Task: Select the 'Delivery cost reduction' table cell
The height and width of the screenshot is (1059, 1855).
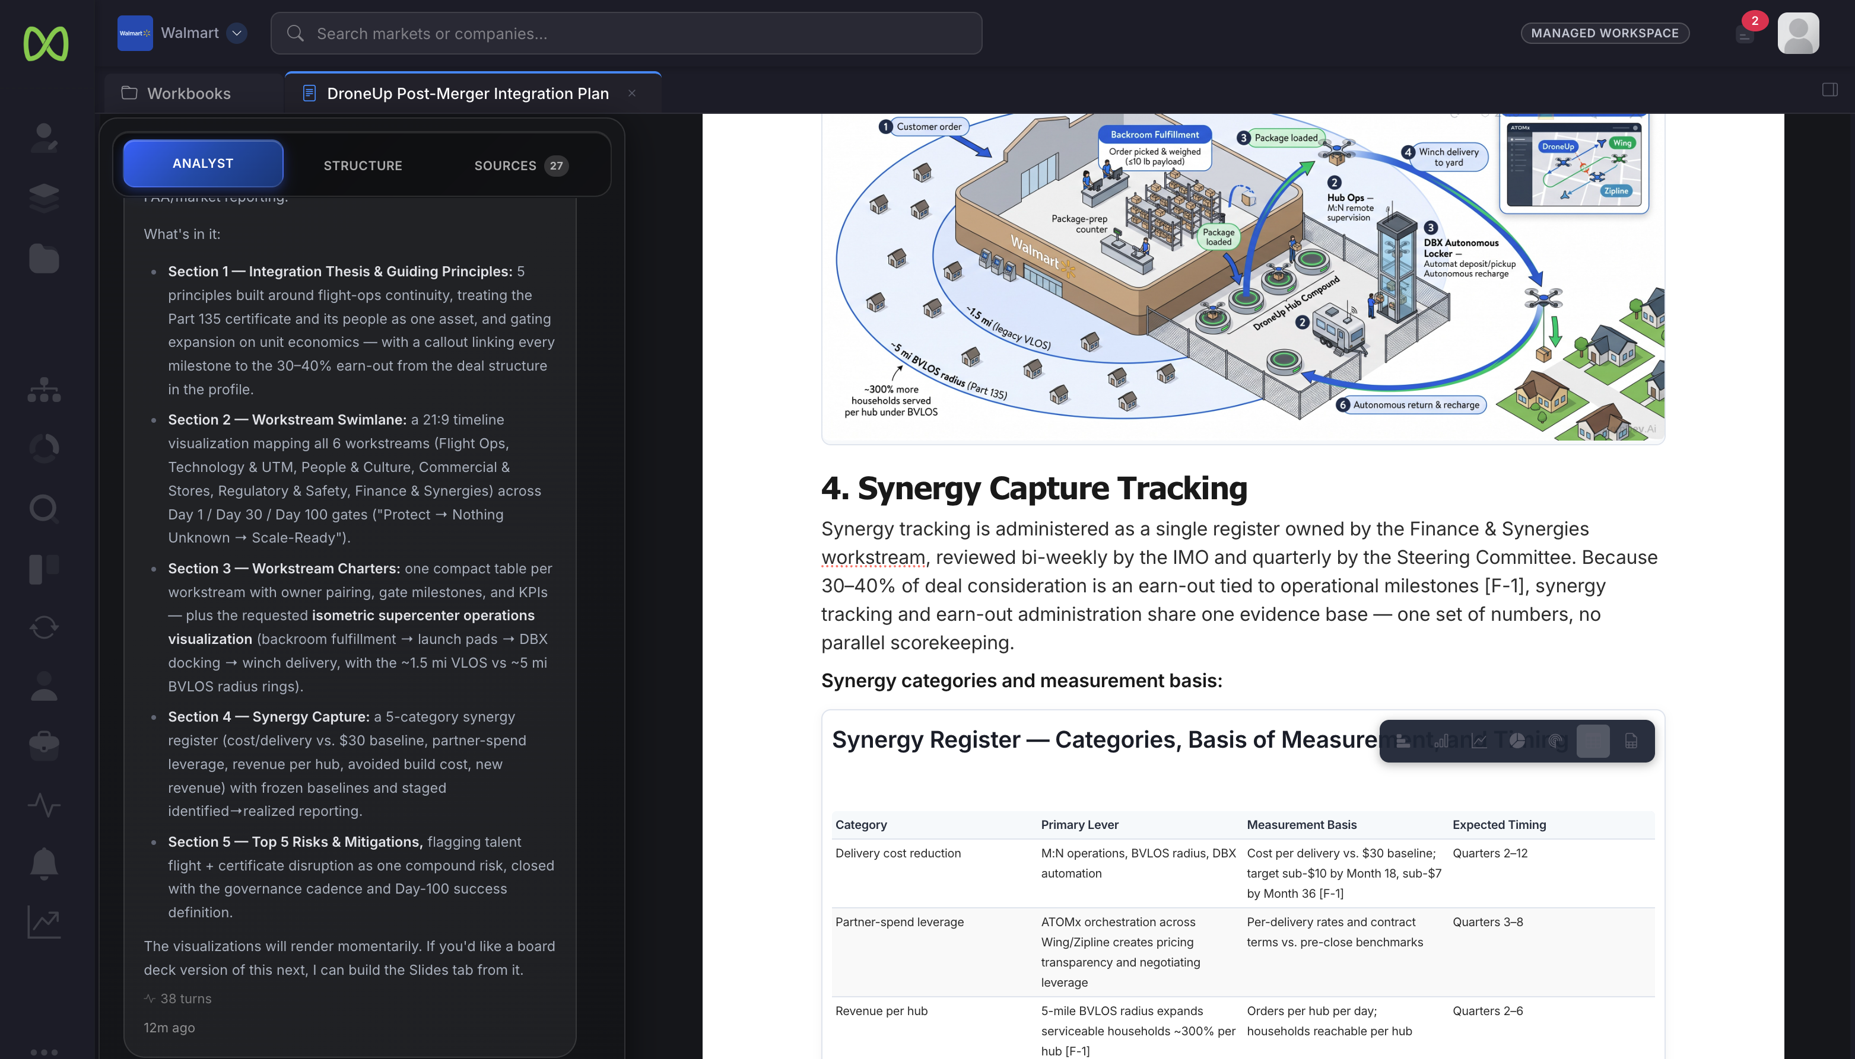Action: 898,853
